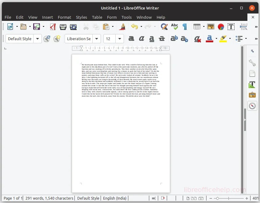260x203 pixels.
Task: Expand the font size dropdown
Action: [x=120, y=39]
